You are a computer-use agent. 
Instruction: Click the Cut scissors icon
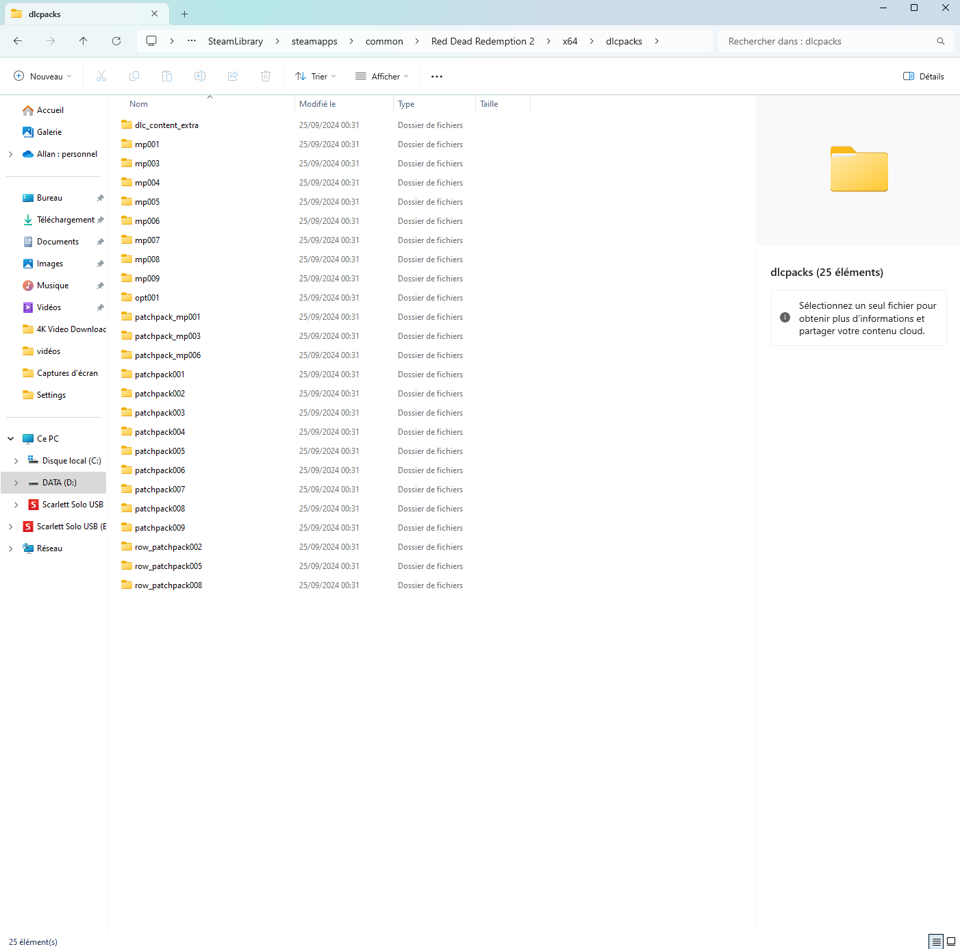point(101,76)
